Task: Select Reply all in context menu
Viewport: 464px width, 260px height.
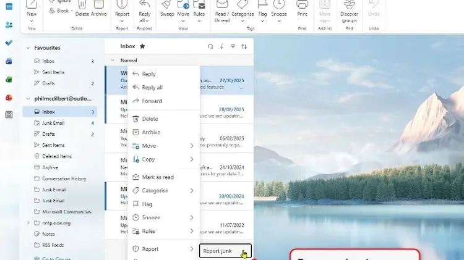Action: point(152,88)
